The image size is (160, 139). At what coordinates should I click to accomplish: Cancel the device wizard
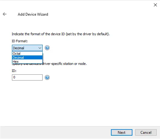(x=146, y=133)
